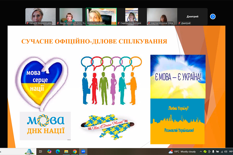Image resolution: width=233 pixels, height=155 pixels.
Task: Click the green icon in system tray
Action: tap(205, 151)
